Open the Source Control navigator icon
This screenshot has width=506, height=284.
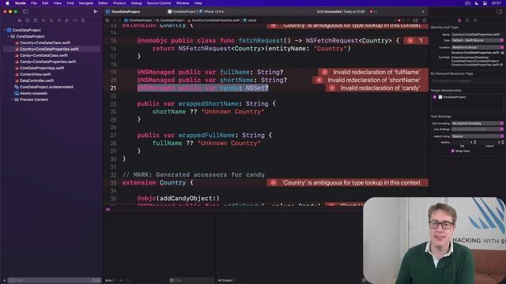click(x=28, y=21)
